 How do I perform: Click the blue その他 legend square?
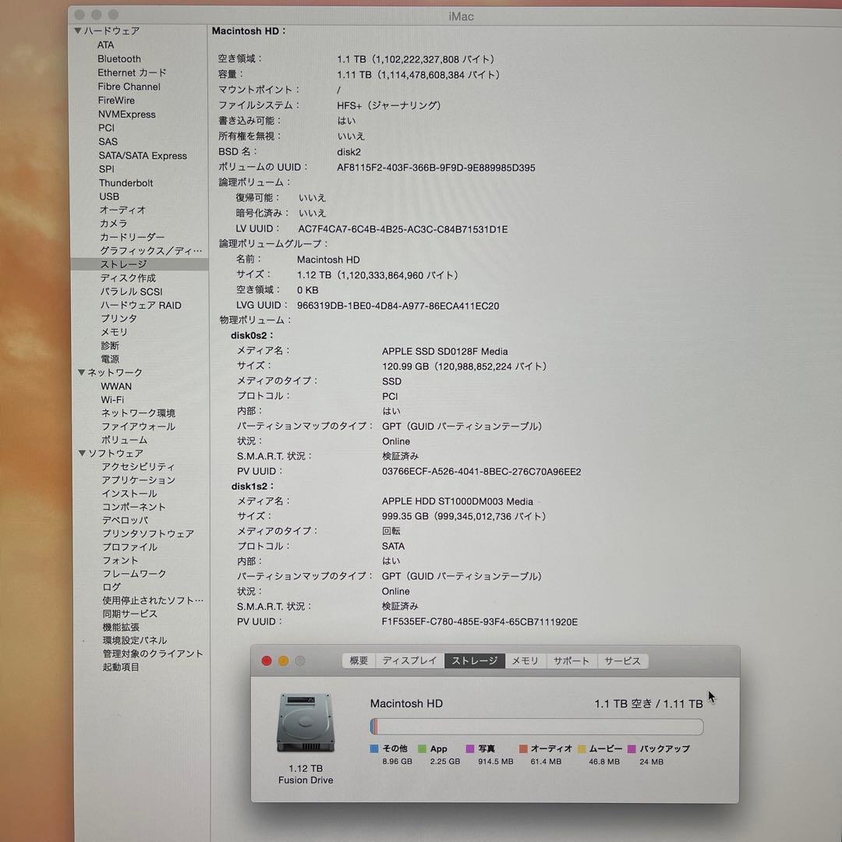click(x=375, y=748)
